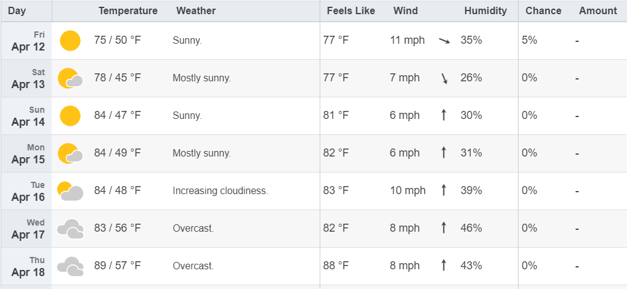Click the overcast cloud icon for Thu Apr 18
Image resolution: width=627 pixels, height=289 pixels.
click(x=70, y=266)
